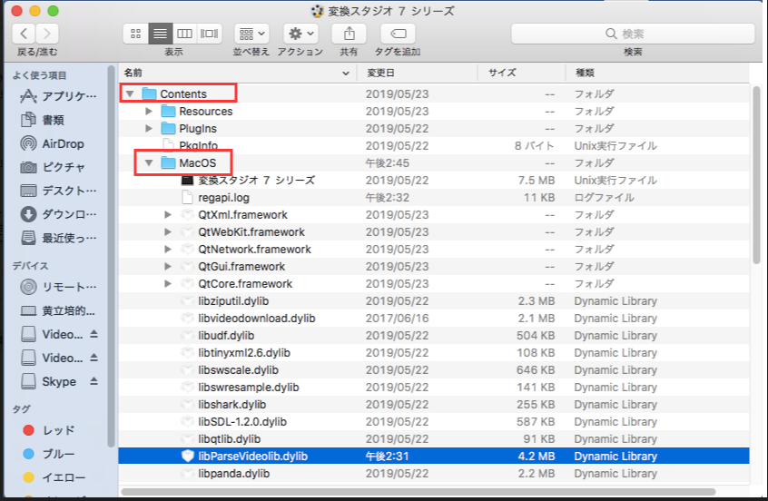Select libqtlib.dylib
This screenshot has width=768, height=501.
[x=433, y=438]
